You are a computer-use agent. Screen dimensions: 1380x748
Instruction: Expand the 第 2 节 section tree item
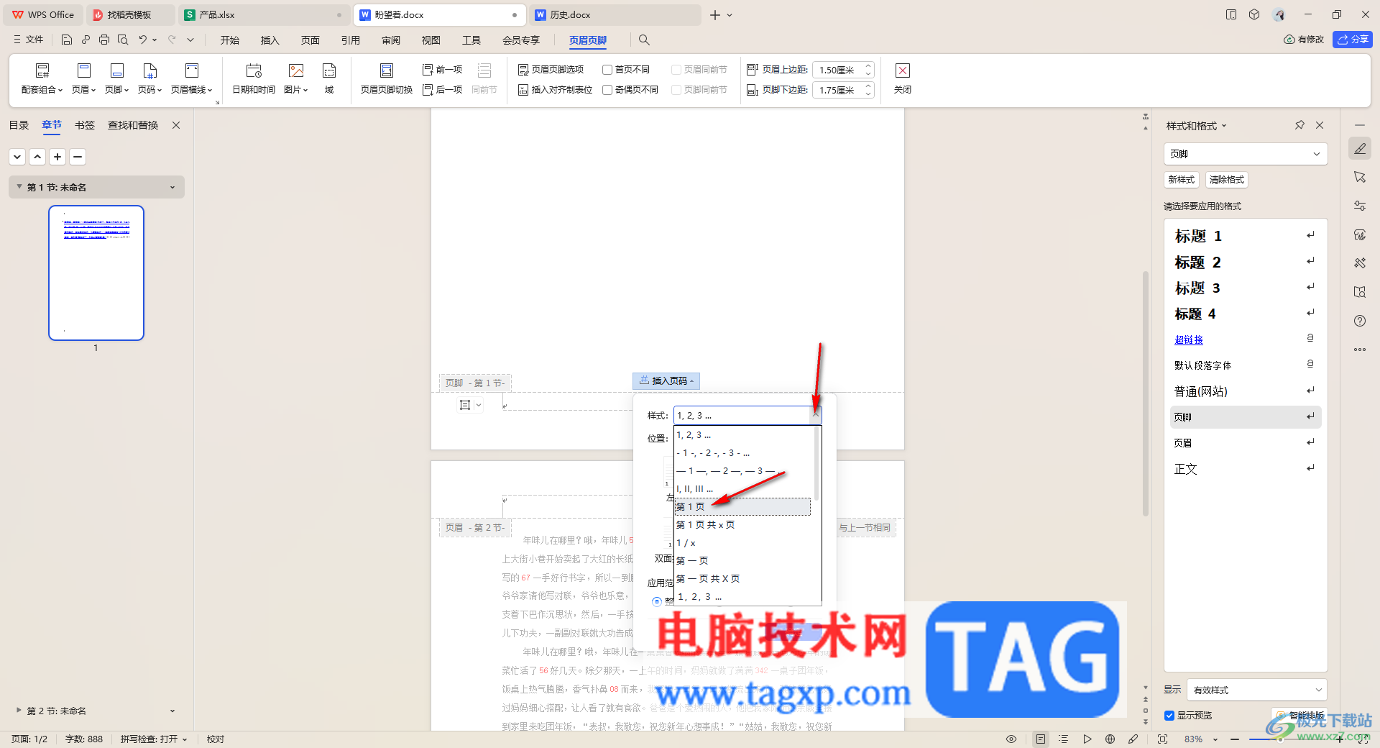[19, 710]
